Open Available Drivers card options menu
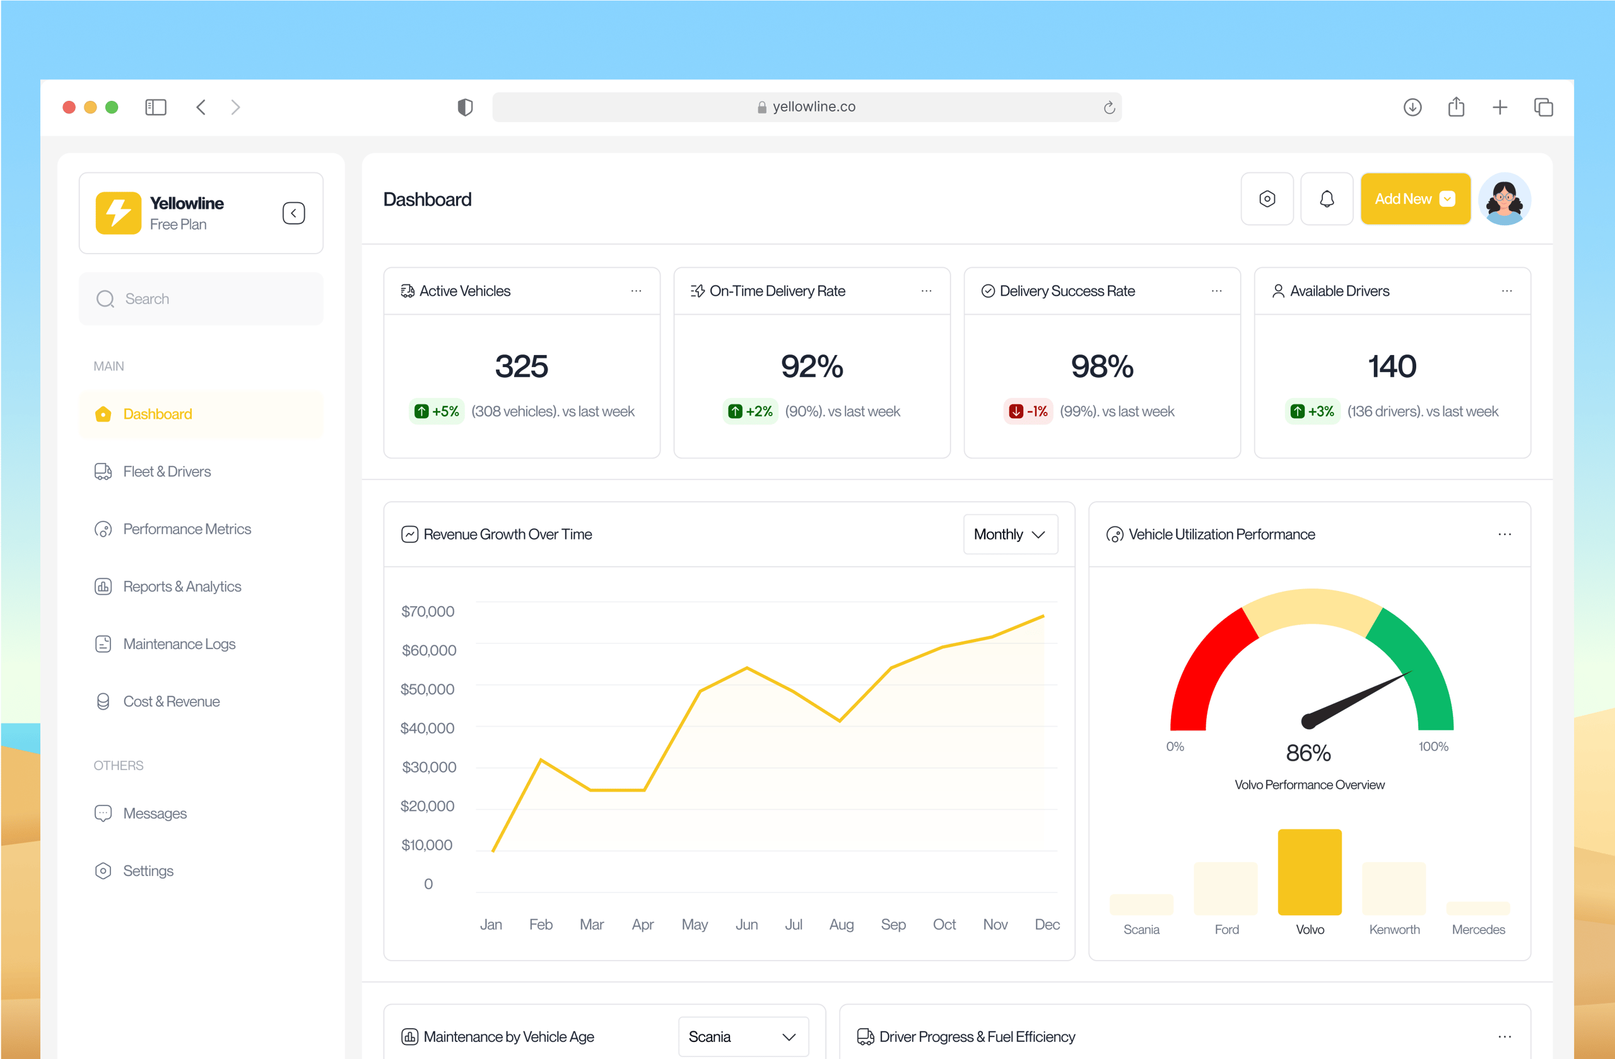Image resolution: width=1615 pixels, height=1059 pixels. [x=1507, y=291]
